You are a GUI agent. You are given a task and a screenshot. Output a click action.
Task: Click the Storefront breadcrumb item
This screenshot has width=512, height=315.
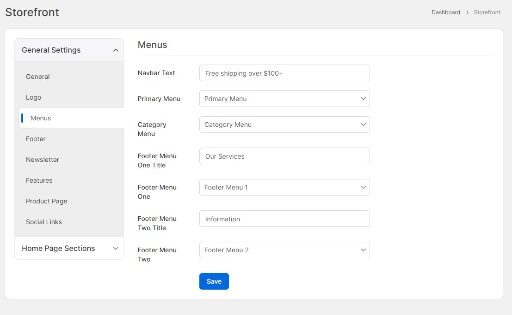487,12
